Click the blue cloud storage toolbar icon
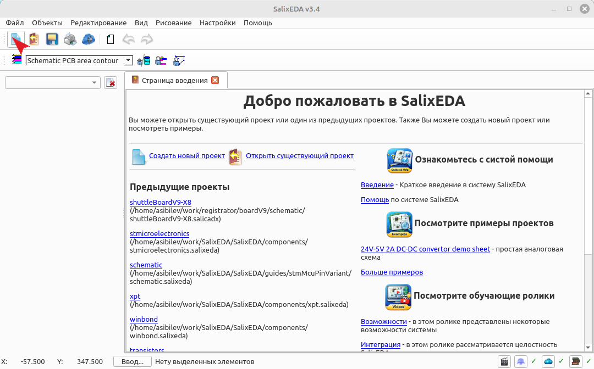Image resolution: width=594 pixels, height=369 pixels. pyautogui.click(x=88, y=39)
